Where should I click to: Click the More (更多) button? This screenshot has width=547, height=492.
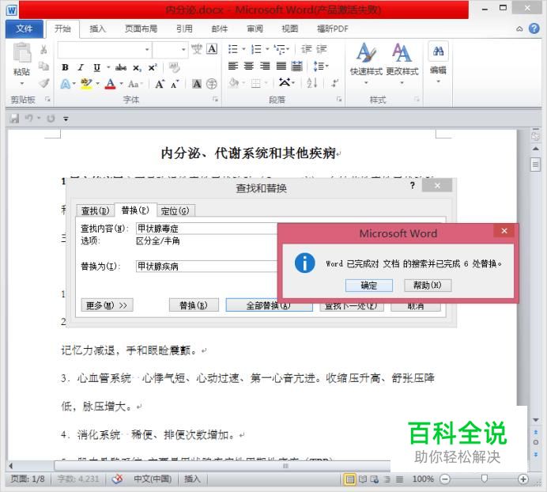pyautogui.click(x=107, y=305)
